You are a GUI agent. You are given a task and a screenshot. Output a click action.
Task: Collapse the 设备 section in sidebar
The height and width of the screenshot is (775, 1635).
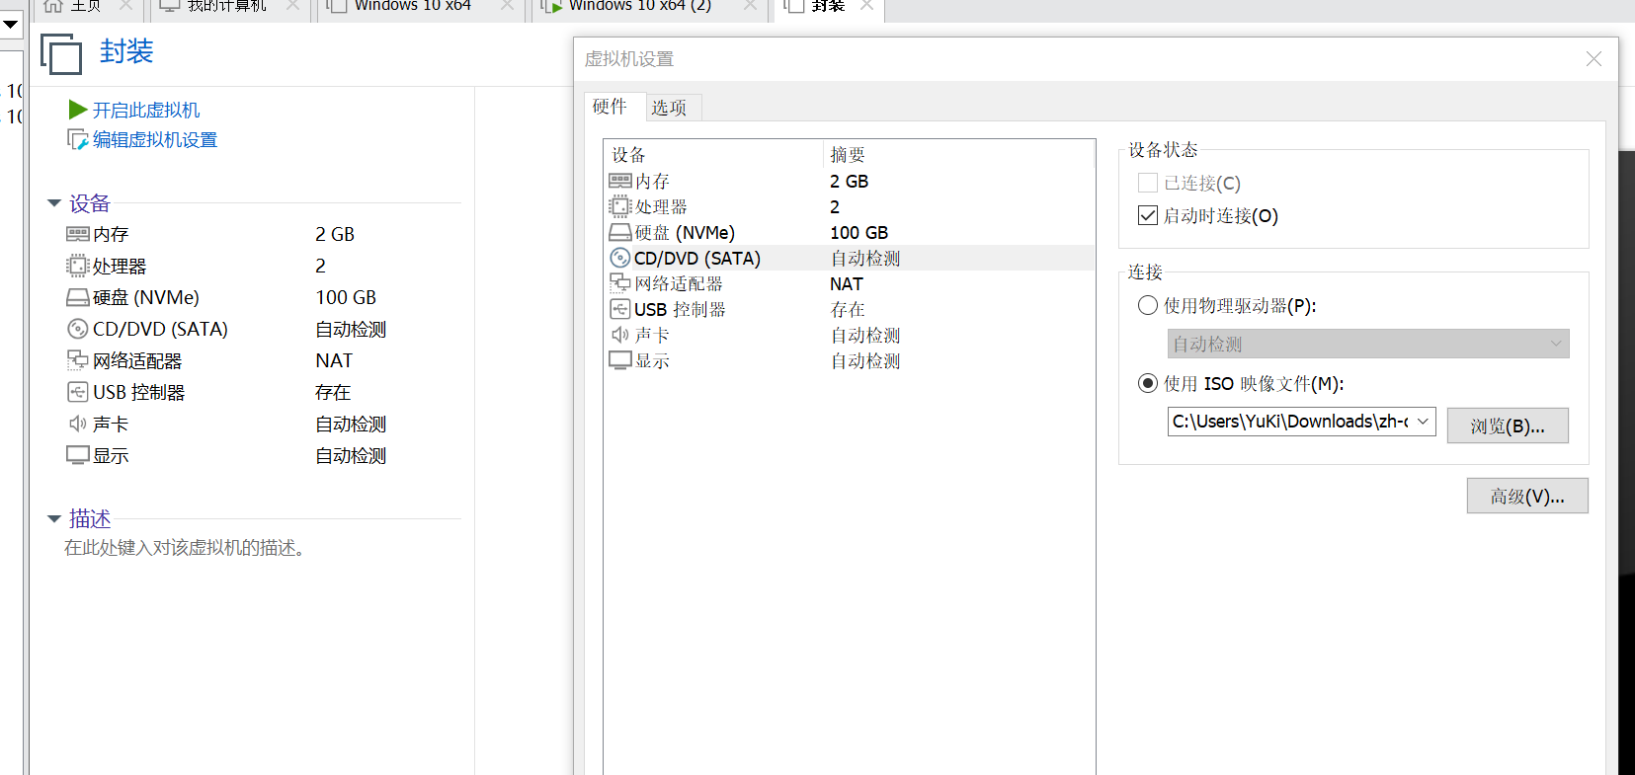[x=54, y=203]
